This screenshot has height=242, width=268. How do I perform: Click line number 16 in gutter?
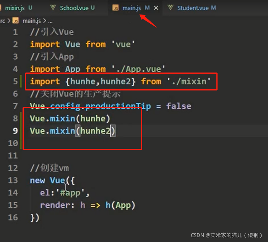click(13, 218)
